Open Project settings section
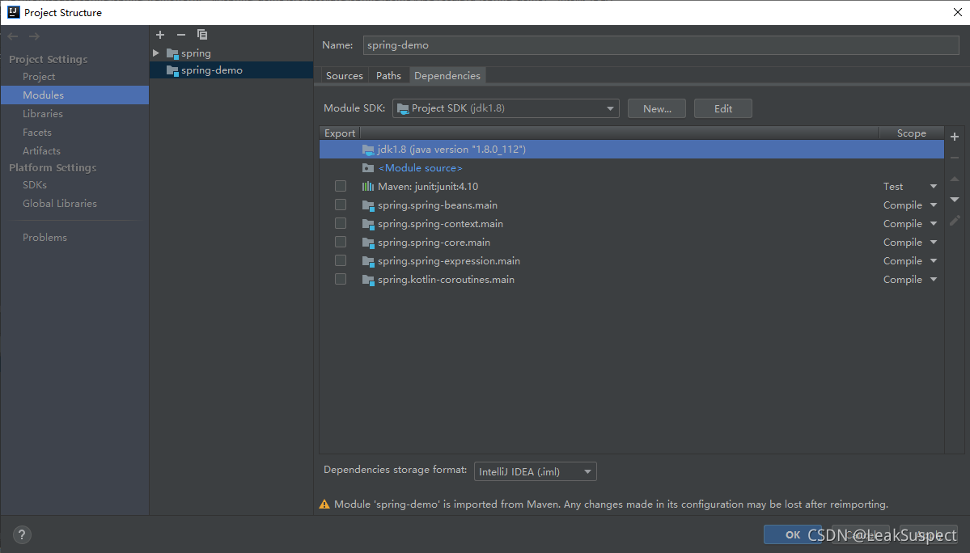970x553 pixels. tap(39, 77)
